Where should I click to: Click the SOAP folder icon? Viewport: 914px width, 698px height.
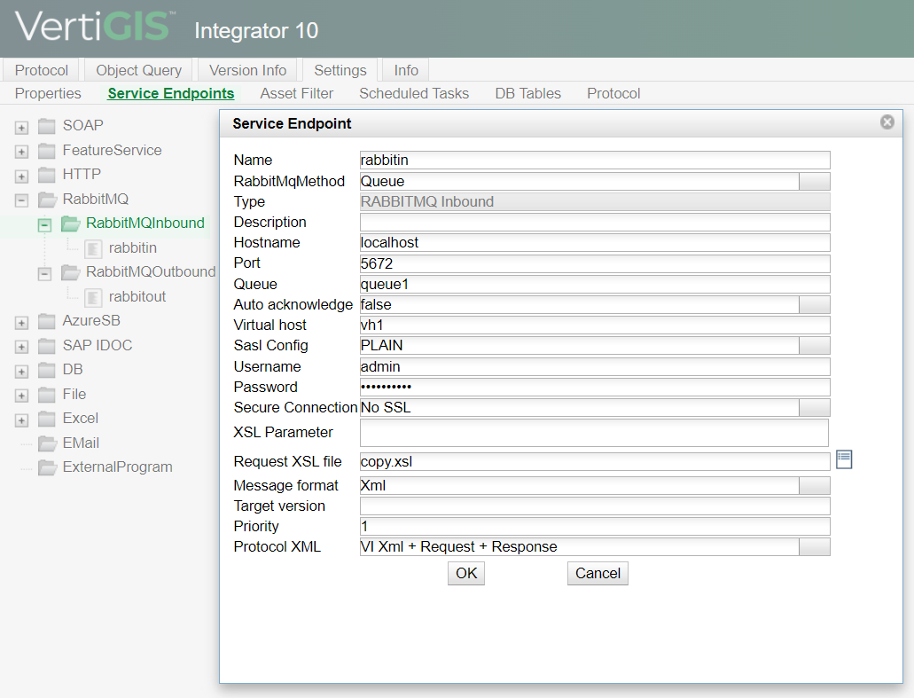click(47, 126)
